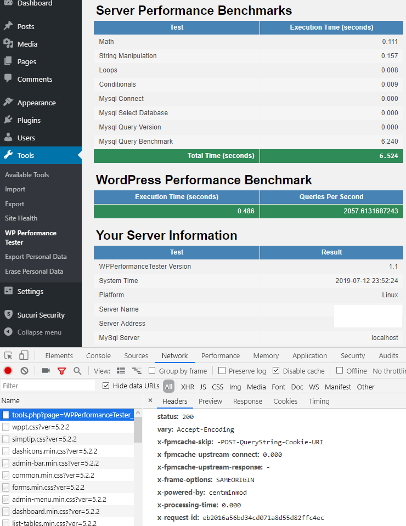Show the request Timing tab

(319, 401)
